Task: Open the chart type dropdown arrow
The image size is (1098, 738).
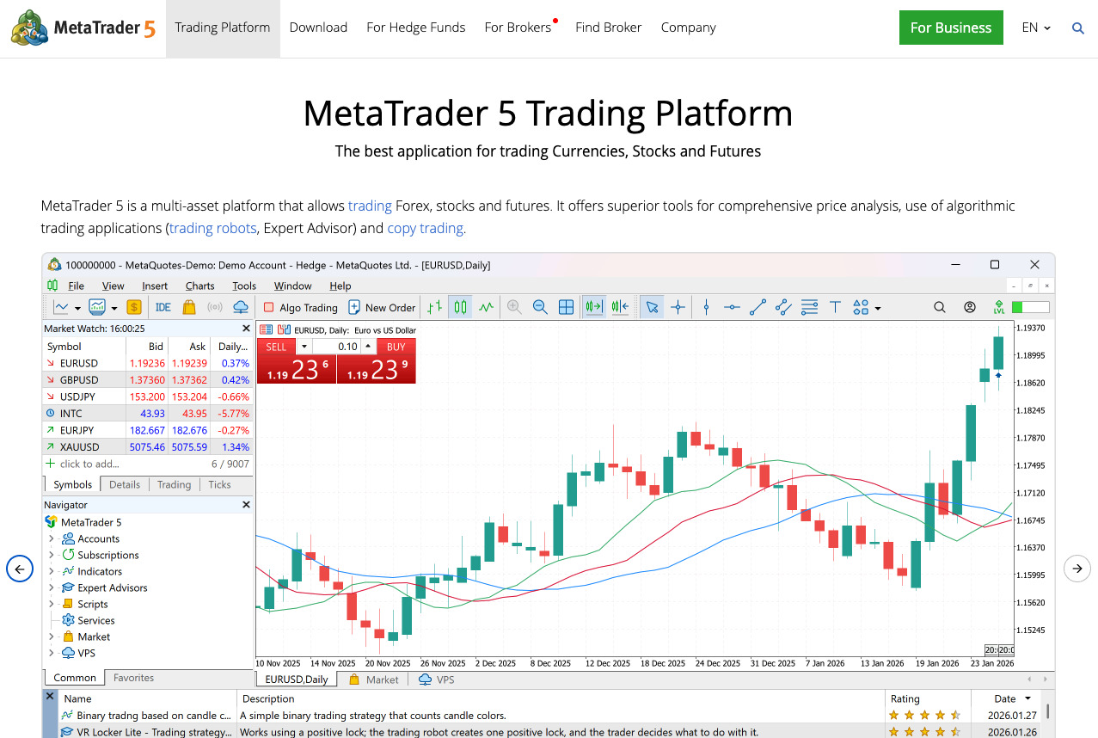Action: pos(77,308)
